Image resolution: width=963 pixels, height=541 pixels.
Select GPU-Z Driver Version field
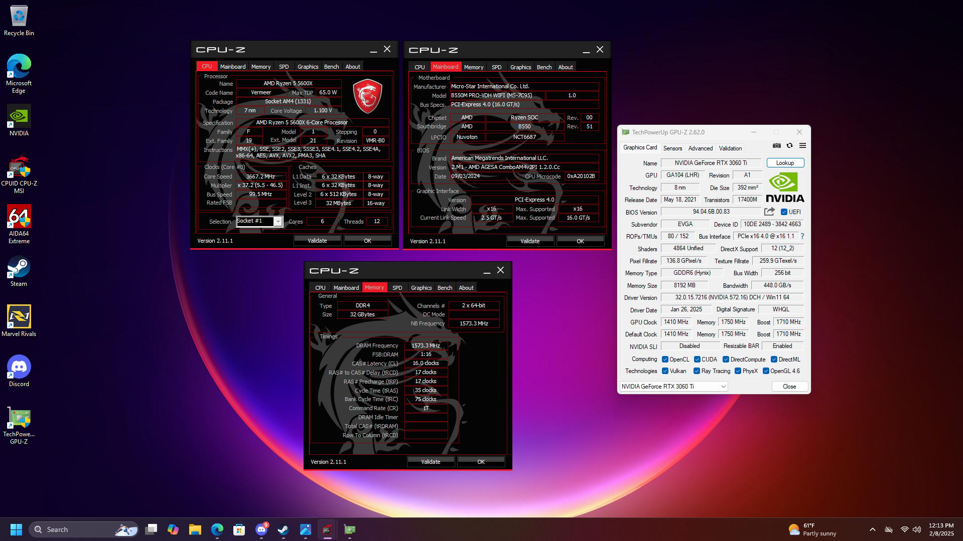pyautogui.click(x=732, y=297)
